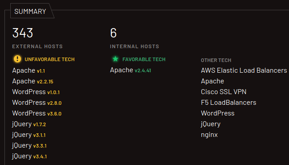Click WordPress v3.6.0 entry

(37, 113)
